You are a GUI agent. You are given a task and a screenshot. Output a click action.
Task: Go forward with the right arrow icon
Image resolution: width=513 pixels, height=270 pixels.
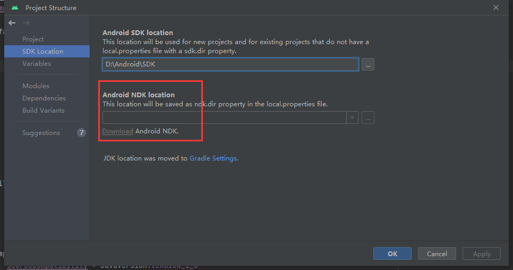(x=26, y=23)
